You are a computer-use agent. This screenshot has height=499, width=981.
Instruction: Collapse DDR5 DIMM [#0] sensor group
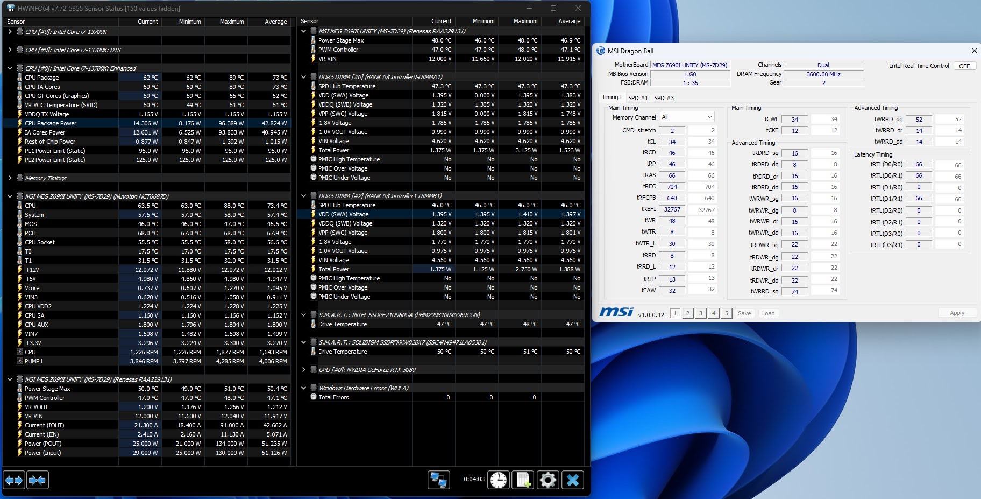tap(303, 77)
